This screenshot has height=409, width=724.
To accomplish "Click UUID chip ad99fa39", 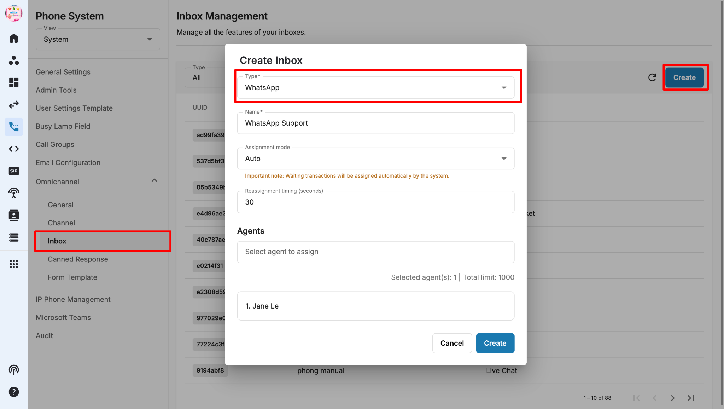I will (x=209, y=135).
